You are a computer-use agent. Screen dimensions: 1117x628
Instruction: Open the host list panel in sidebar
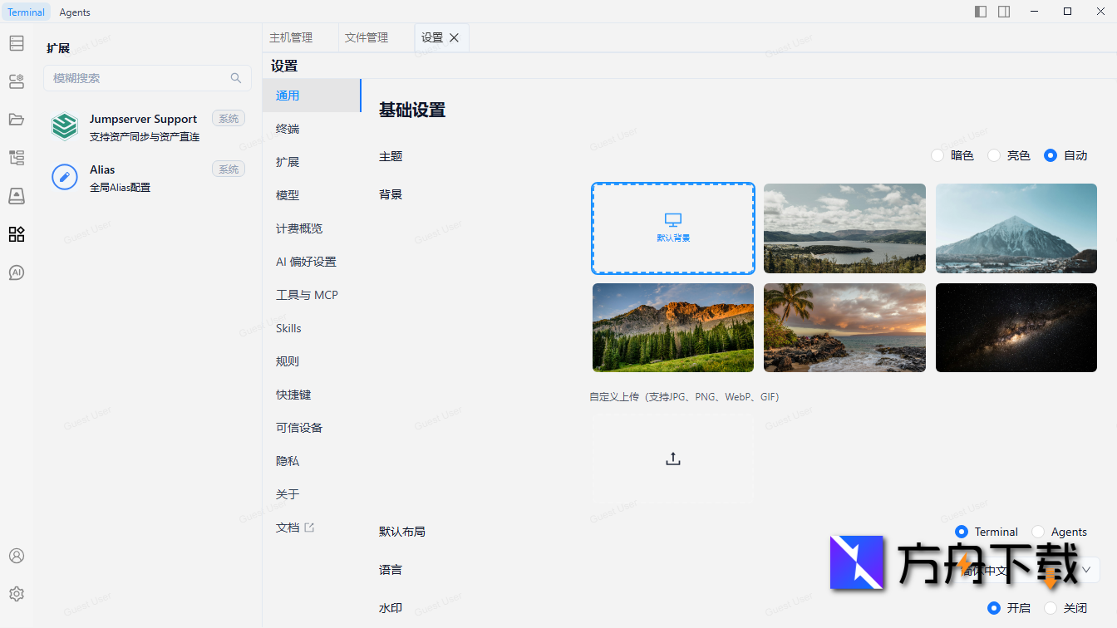pos(16,43)
